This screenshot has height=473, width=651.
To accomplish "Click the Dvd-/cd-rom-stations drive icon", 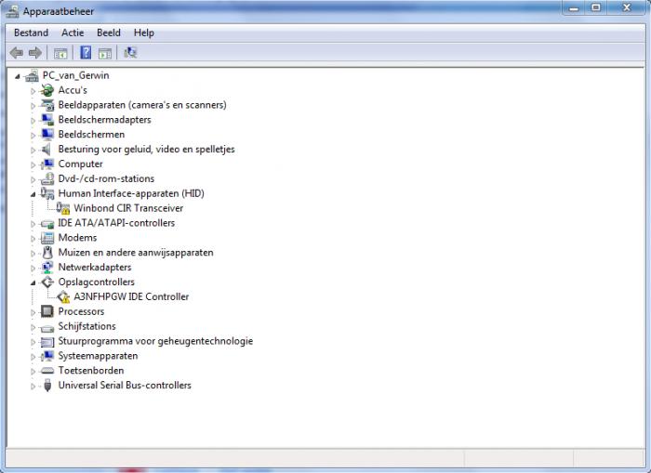I will click(47, 178).
